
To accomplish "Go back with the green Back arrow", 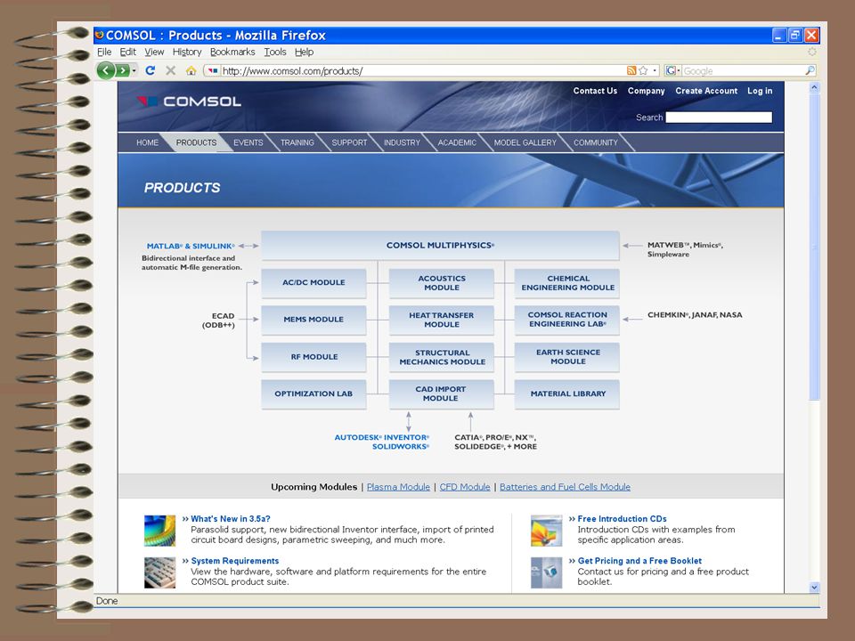I will coord(105,70).
